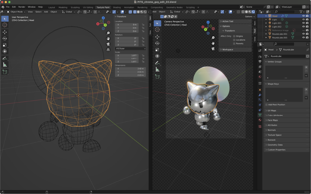
Task: Open the Render menu
Action: tap(22, 7)
